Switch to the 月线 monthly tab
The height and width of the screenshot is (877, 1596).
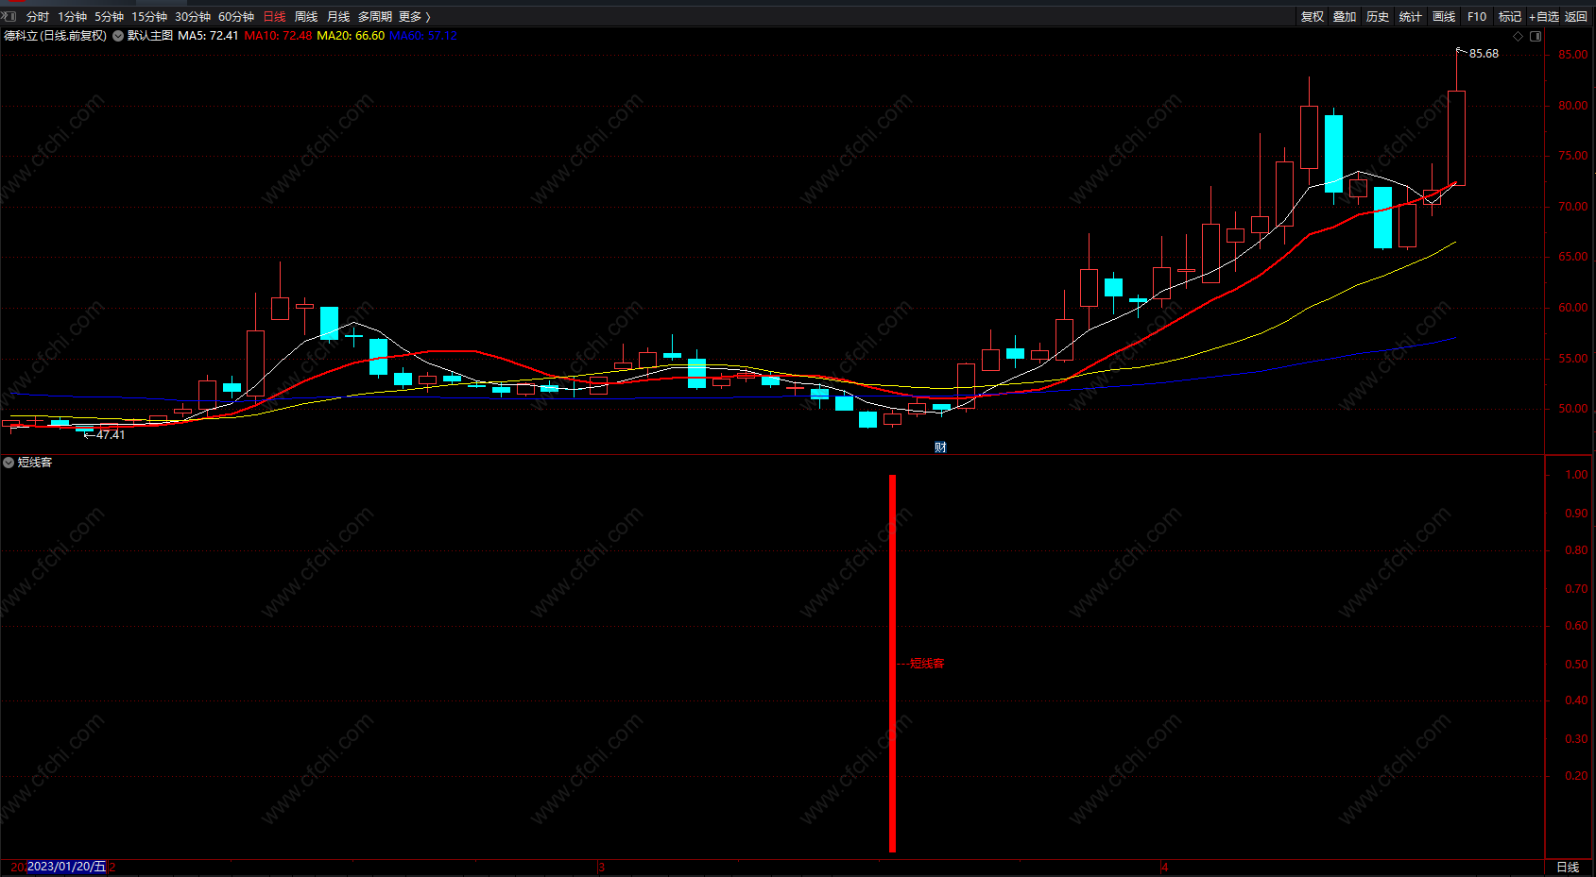pos(338,17)
